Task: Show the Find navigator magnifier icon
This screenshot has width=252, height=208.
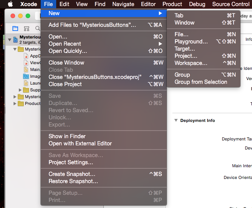Action: click(x=38, y=28)
